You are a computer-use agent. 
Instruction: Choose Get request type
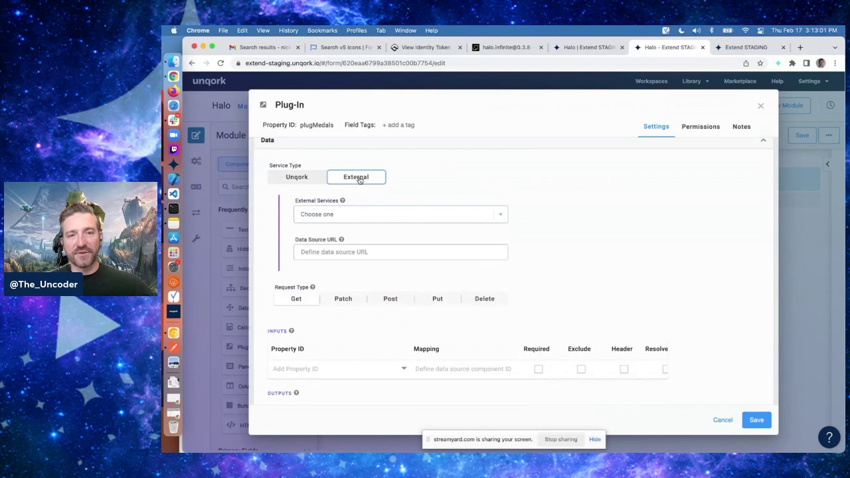coord(296,299)
